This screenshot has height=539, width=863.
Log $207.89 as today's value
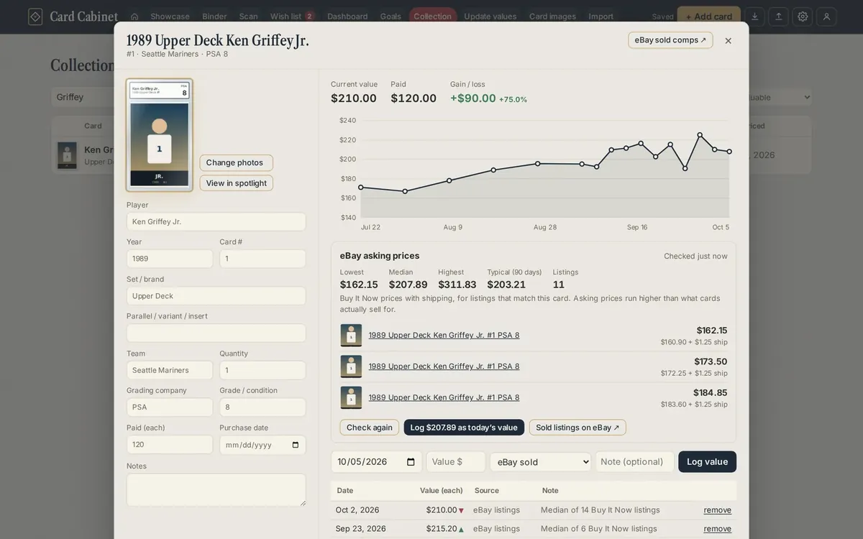point(464,428)
